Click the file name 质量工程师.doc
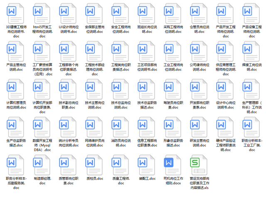 pyautogui.click(x=121, y=181)
